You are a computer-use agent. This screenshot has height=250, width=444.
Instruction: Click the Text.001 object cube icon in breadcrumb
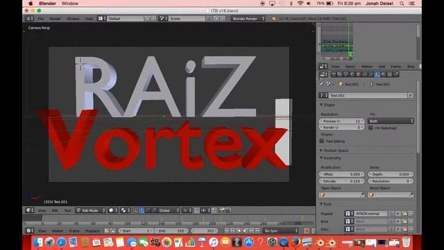pyautogui.click(x=341, y=84)
